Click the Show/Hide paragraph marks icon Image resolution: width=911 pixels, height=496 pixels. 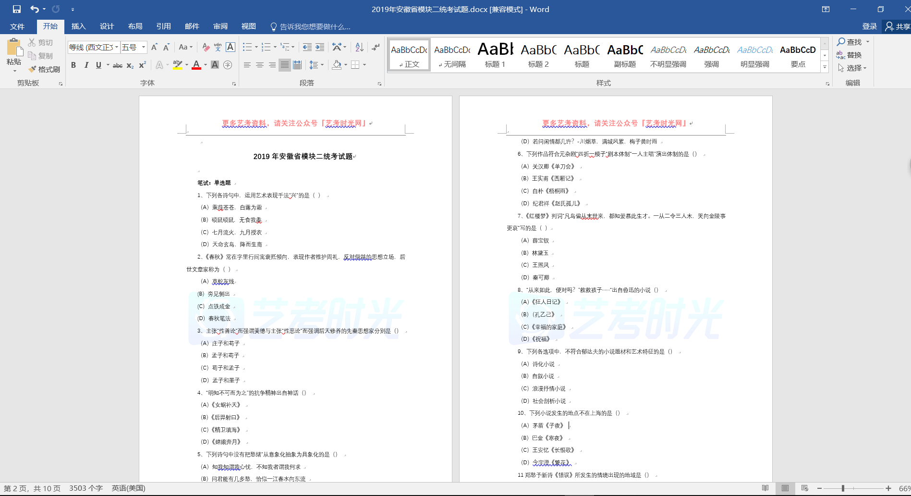pyautogui.click(x=376, y=47)
